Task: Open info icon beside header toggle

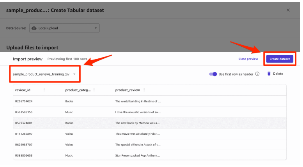Action: (257, 74)
